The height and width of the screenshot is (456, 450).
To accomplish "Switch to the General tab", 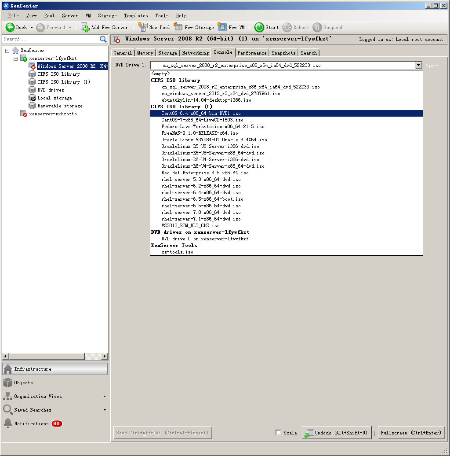I will coord(123,53).
